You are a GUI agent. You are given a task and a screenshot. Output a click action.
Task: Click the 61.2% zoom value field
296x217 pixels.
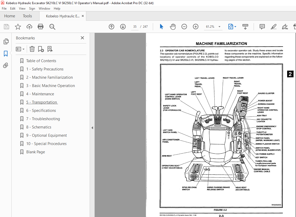point(210,27)
